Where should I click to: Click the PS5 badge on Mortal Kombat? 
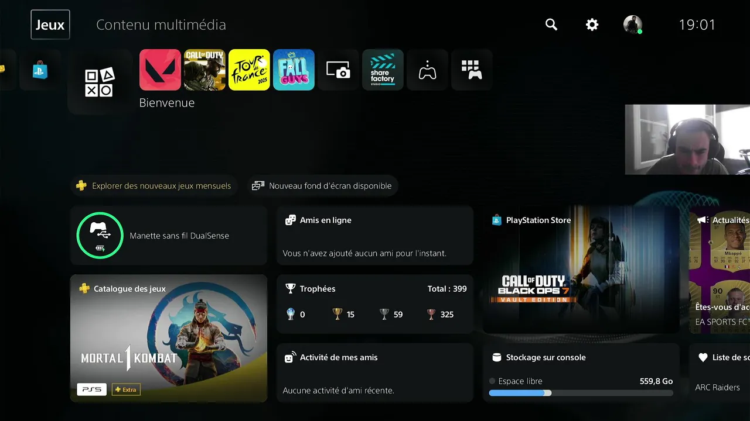(x=92, y=389)
